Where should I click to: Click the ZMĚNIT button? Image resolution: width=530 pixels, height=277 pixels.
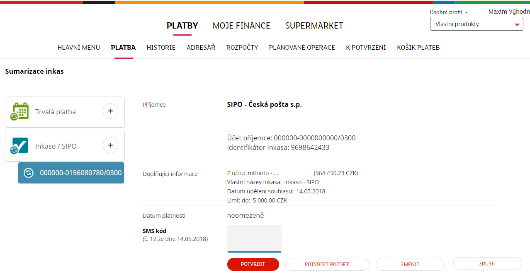point(410,264)
